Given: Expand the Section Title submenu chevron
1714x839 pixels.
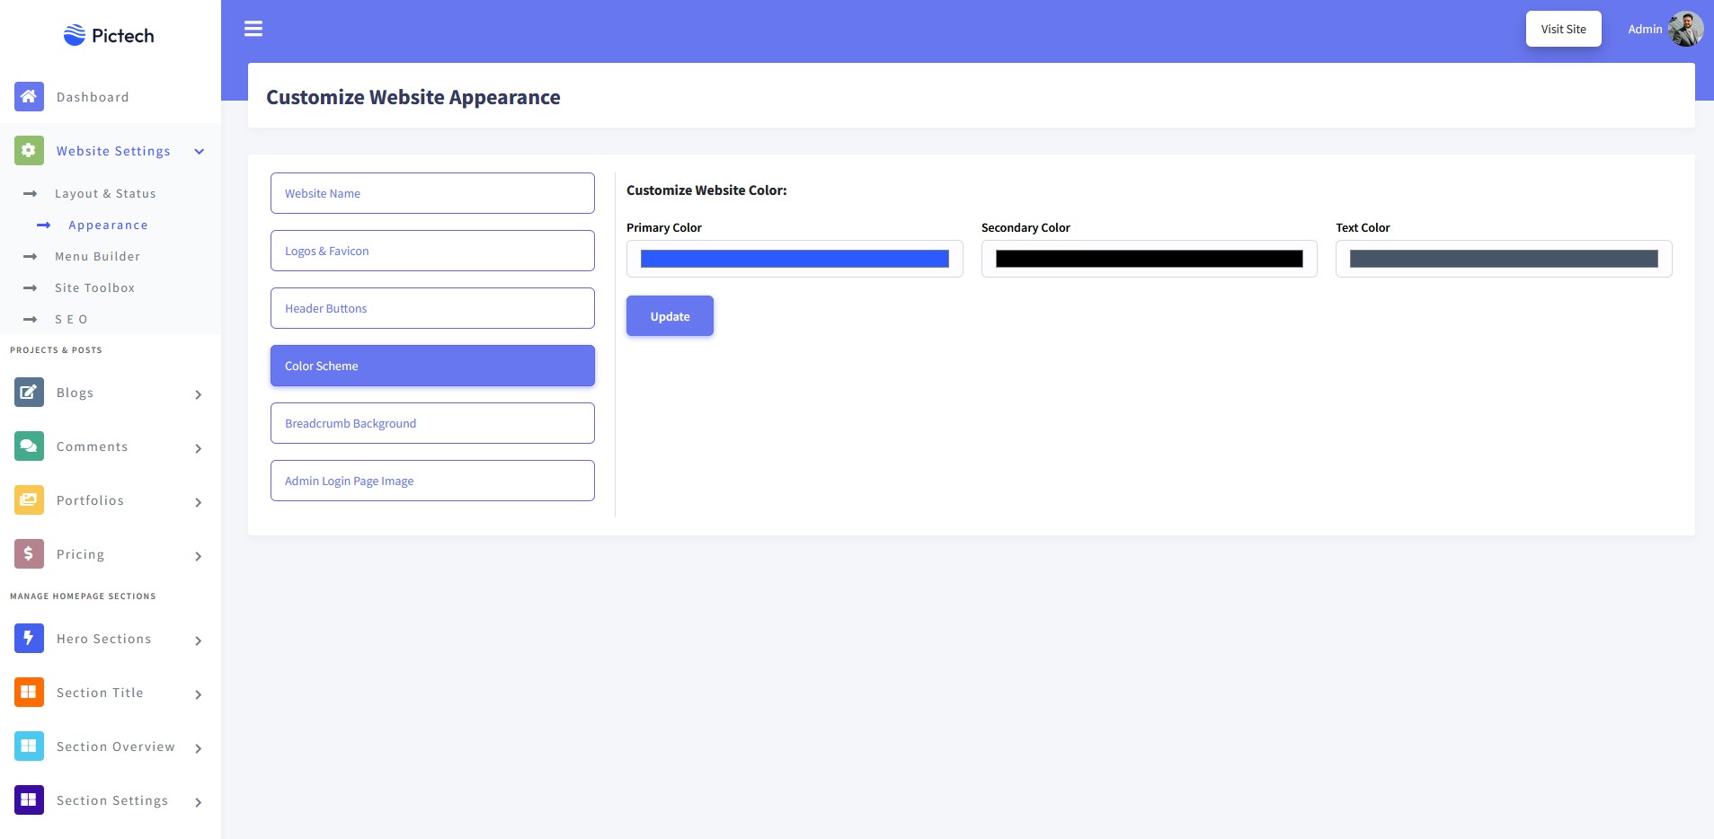Looking at the screenshot, I should (199, 694).
